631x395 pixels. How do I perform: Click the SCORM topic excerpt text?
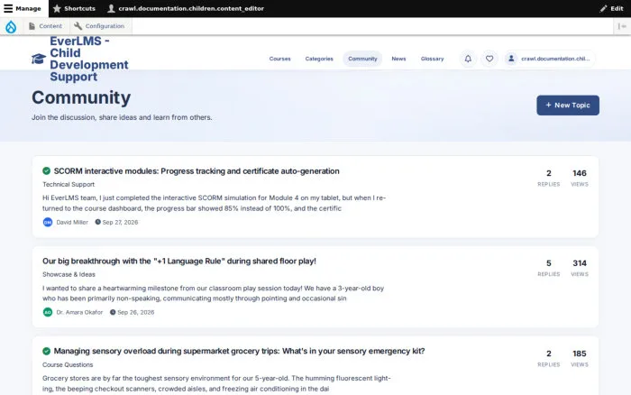point(215,203)
